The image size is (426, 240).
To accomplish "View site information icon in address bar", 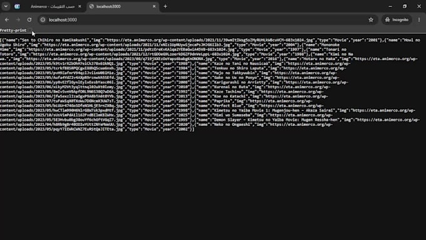I will 43,19.
